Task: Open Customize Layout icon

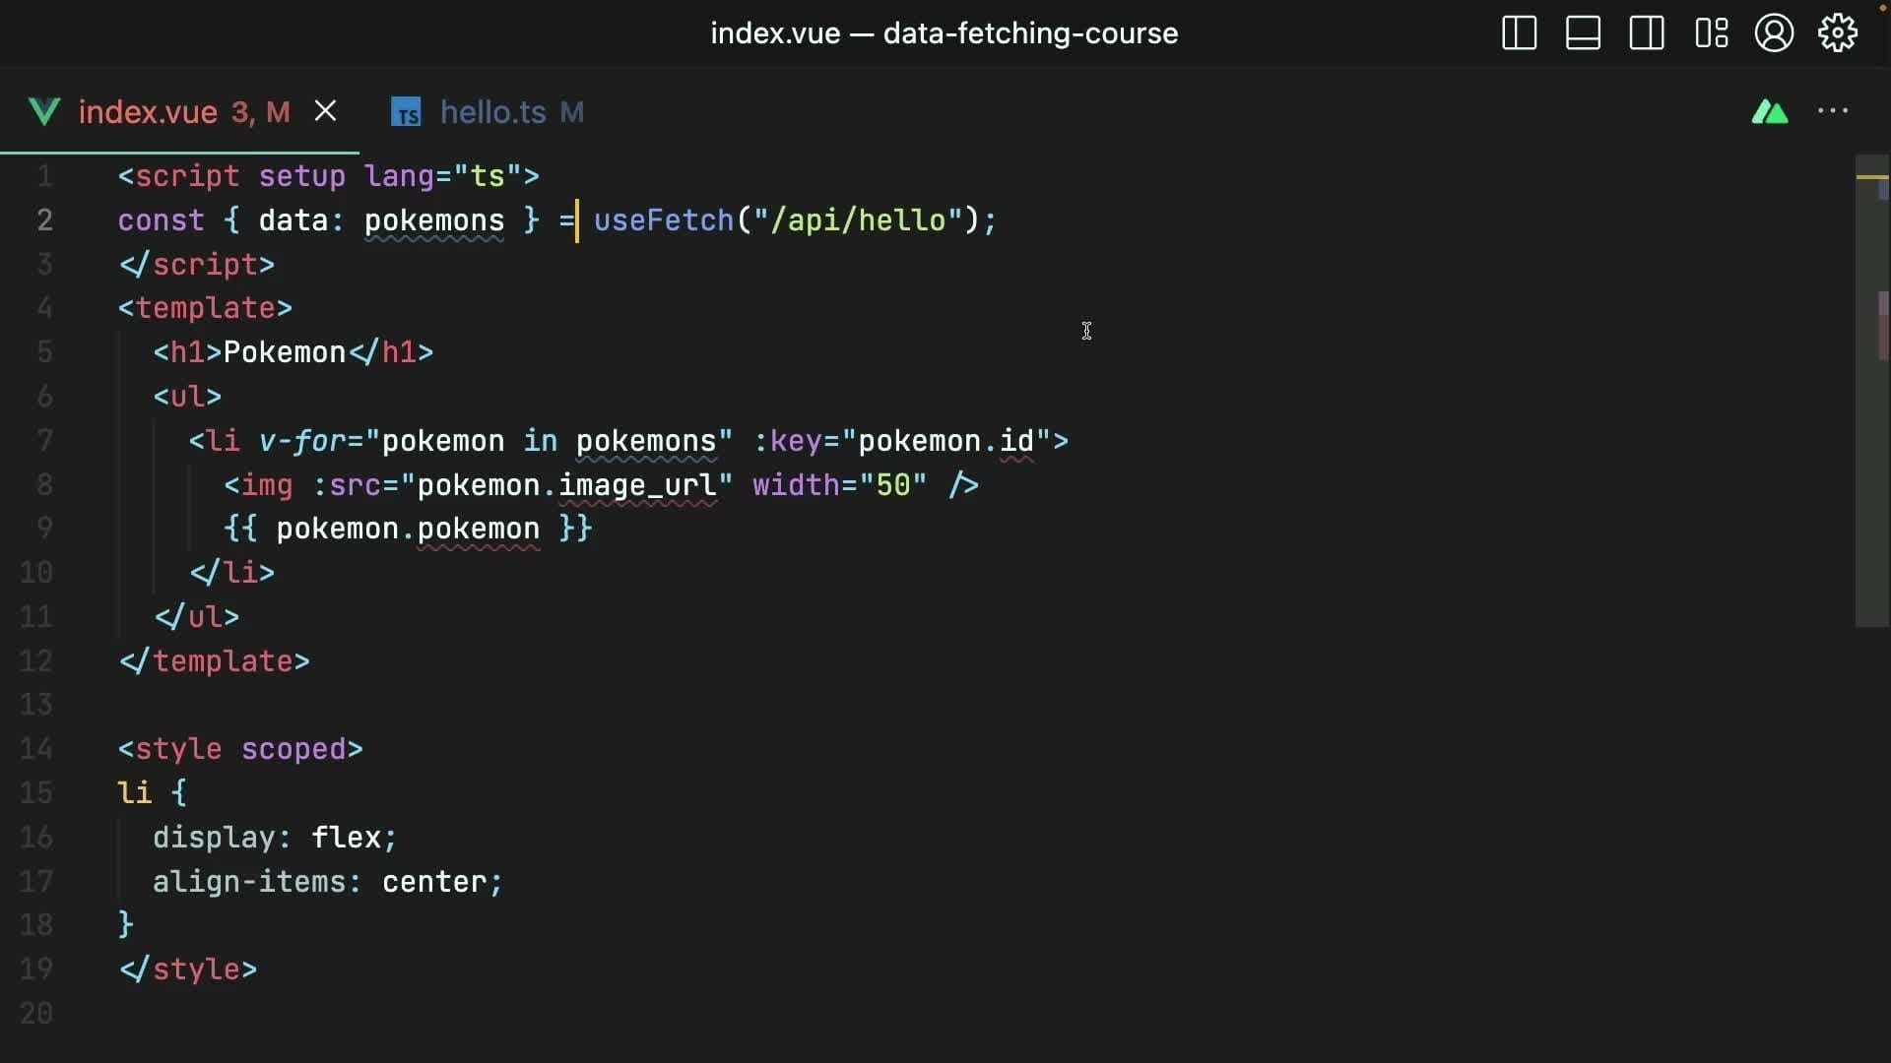Action: click(1711, 33)
